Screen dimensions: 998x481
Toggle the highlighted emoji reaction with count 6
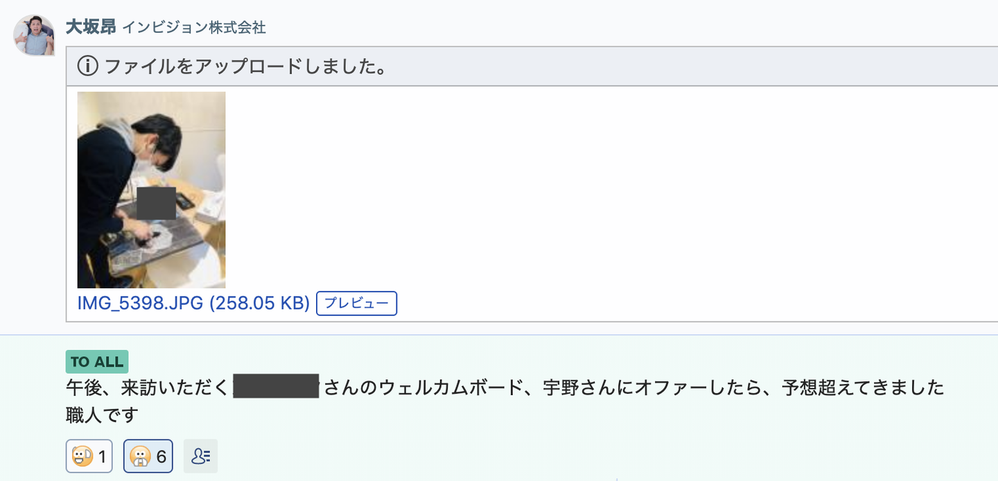pyautogui.click(x=148, y=456)
